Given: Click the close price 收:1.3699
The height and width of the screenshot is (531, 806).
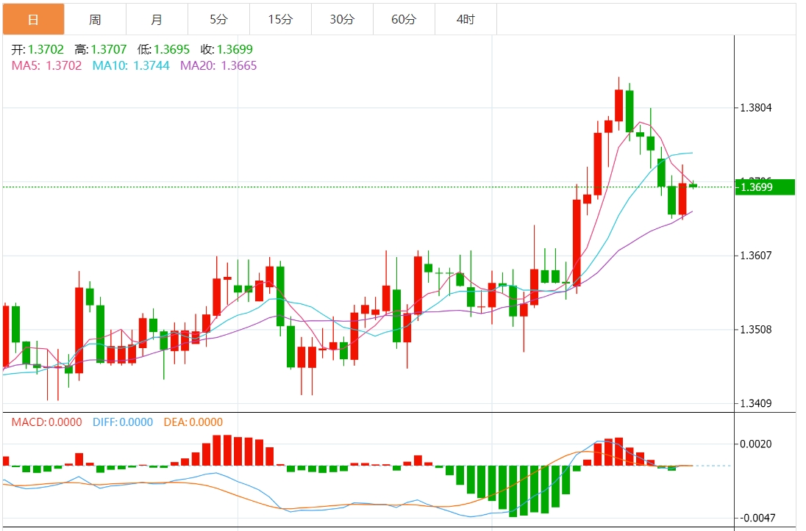Looking at the screenshot, I should (227, 49).
